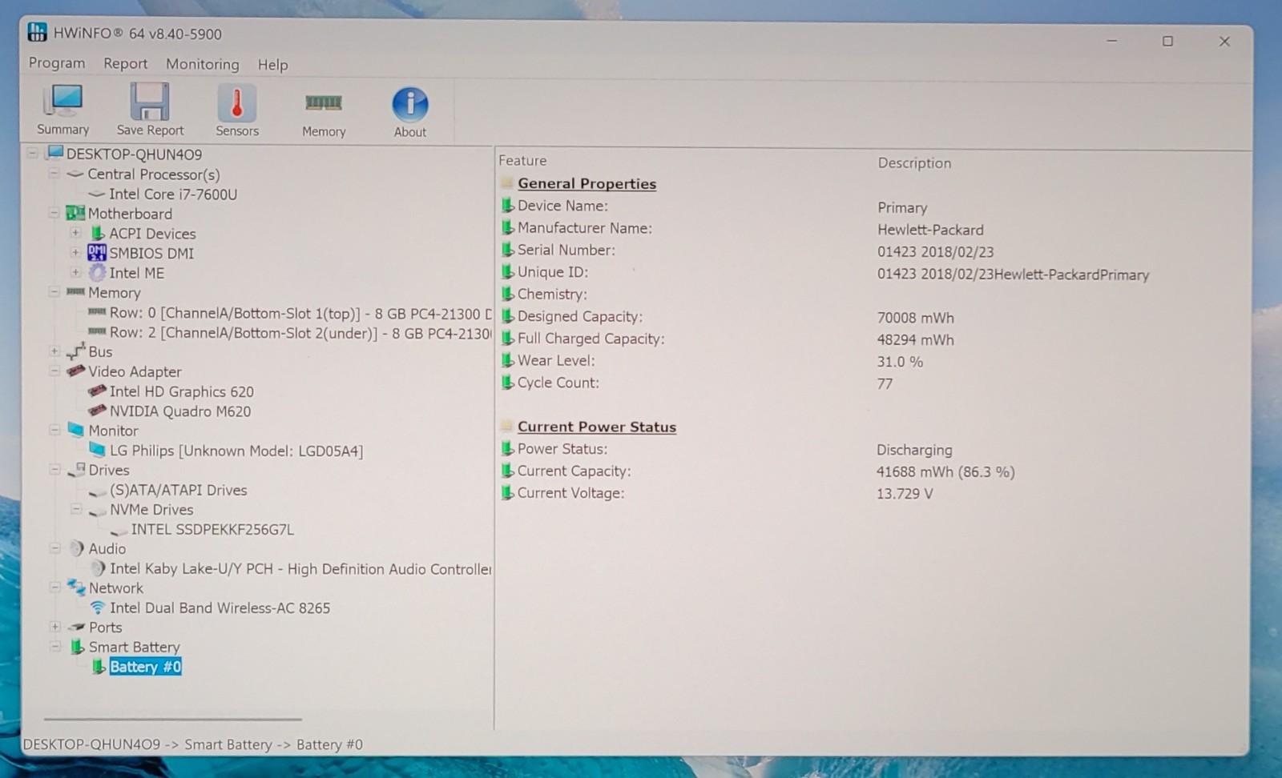Screen dimensions: 1282x778
Task: Click the icon next to Wear Level
Action: point(507,360)
